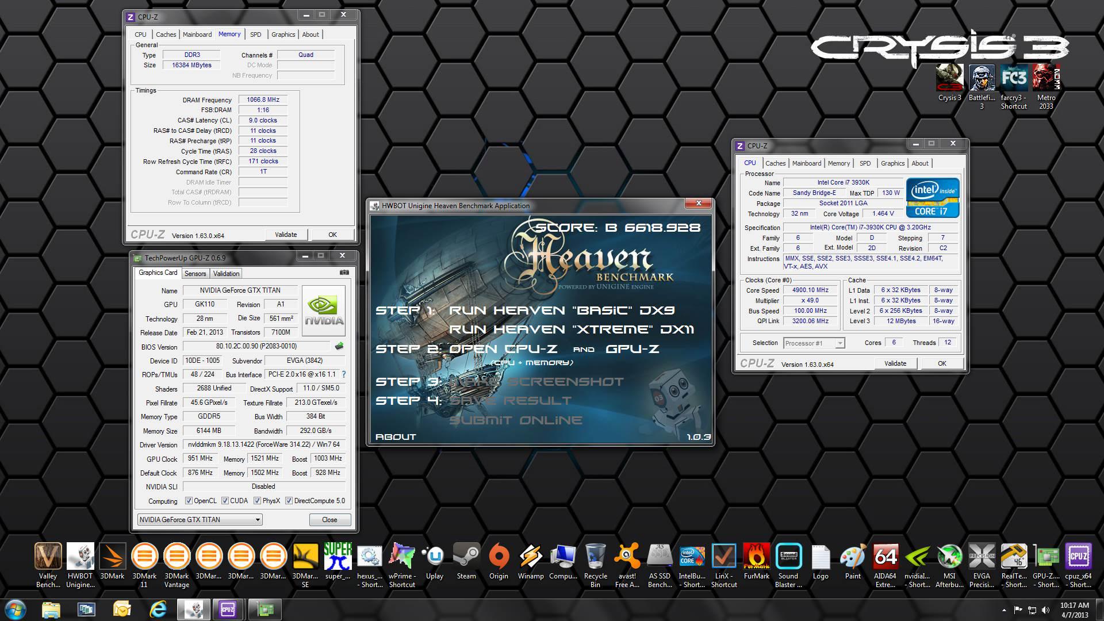Open the LinX shortcut icon
Image resolution: width=1104 pixels, height=621 pixels.
click(724, 564)
